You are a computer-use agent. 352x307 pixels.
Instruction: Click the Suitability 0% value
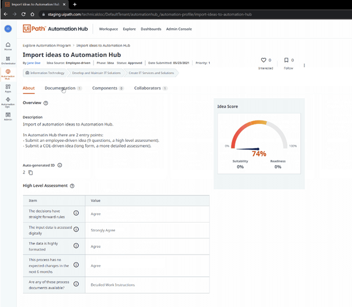(x=240, y=167)
